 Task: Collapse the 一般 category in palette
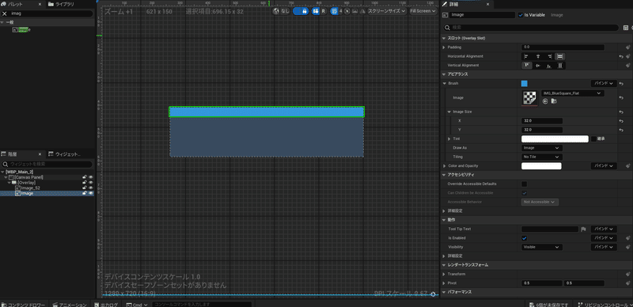(x=3, y=23)
